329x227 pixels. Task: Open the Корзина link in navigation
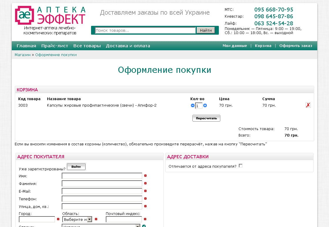click(263, 46)
